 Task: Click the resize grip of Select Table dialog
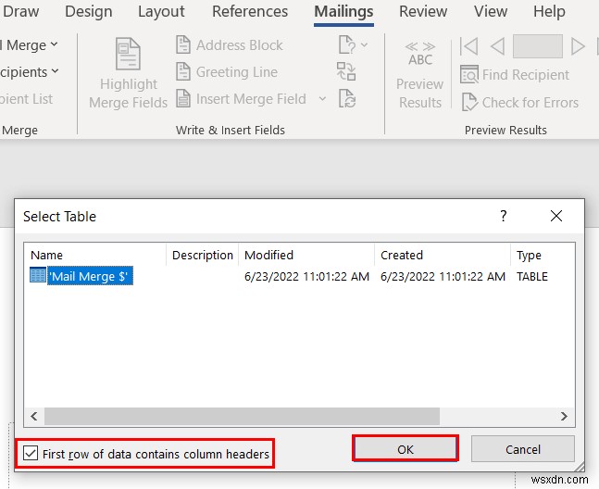580,467
